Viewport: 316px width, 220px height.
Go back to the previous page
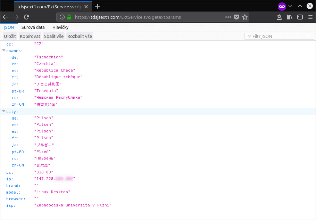pos(6,17)
